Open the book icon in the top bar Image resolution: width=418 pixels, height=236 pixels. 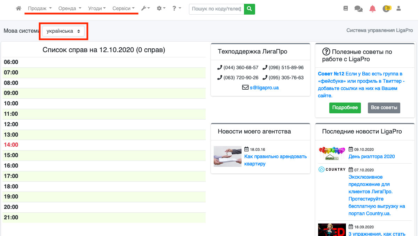(x=346, y=9)
